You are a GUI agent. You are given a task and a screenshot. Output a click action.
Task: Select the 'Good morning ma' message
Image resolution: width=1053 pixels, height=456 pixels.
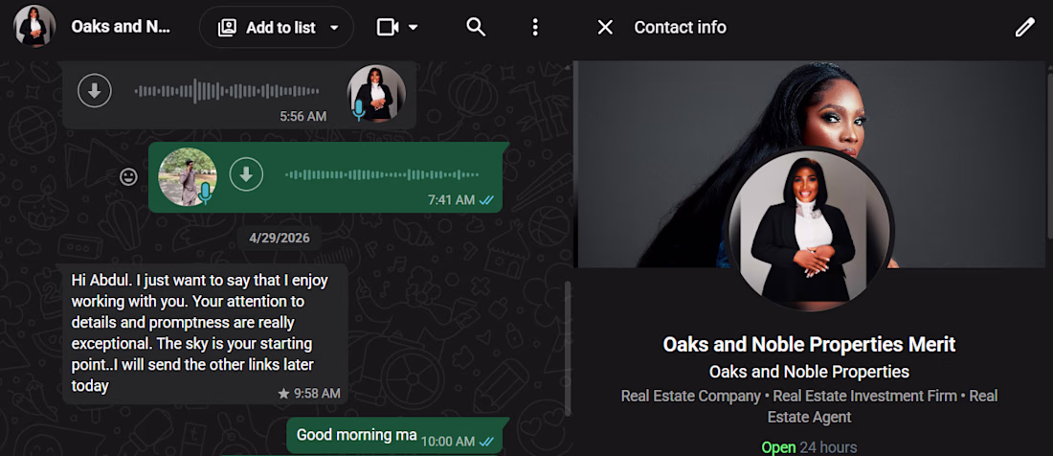point(394,435)
